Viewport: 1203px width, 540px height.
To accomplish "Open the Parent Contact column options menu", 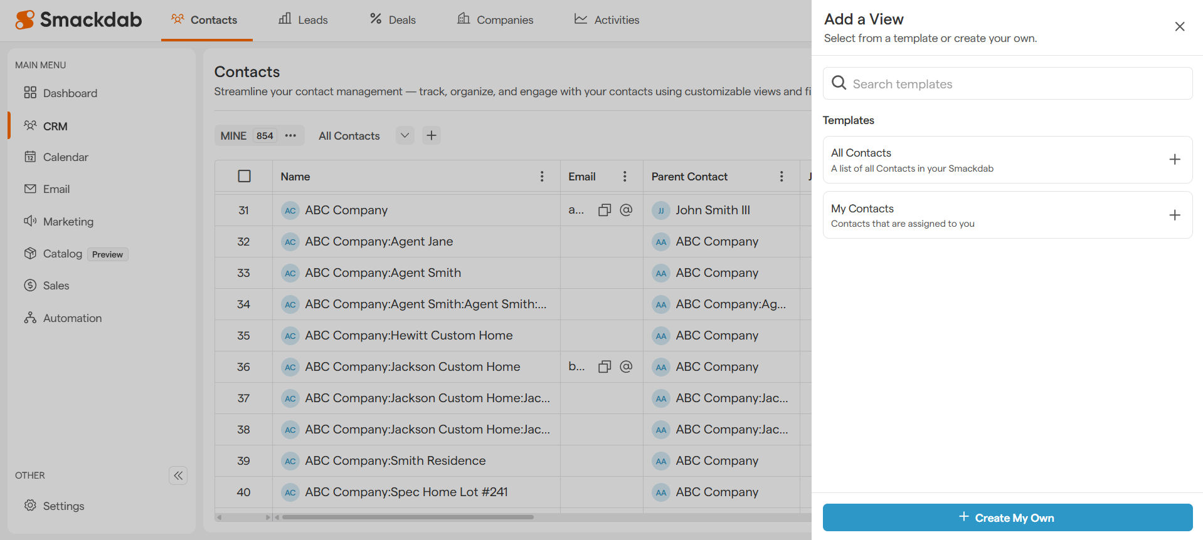I will pos(781,177).
